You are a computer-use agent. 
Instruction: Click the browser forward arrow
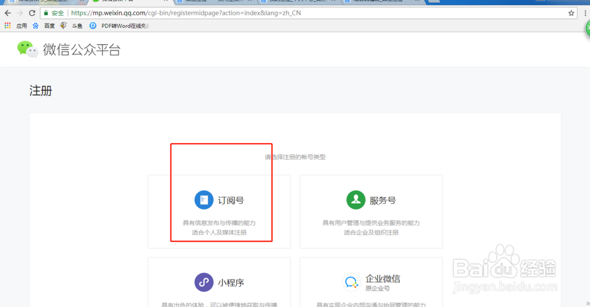point(20,13)
